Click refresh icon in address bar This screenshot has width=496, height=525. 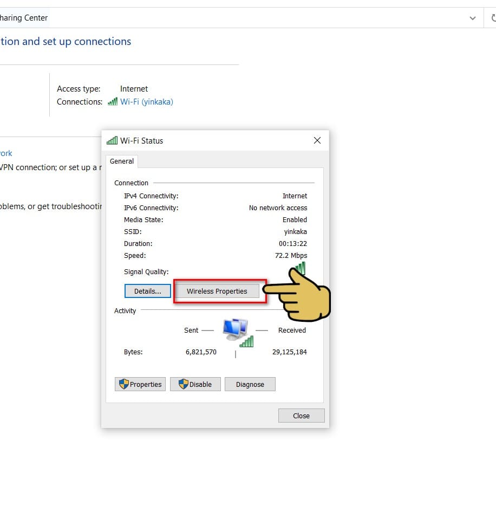tap(493, 18)
